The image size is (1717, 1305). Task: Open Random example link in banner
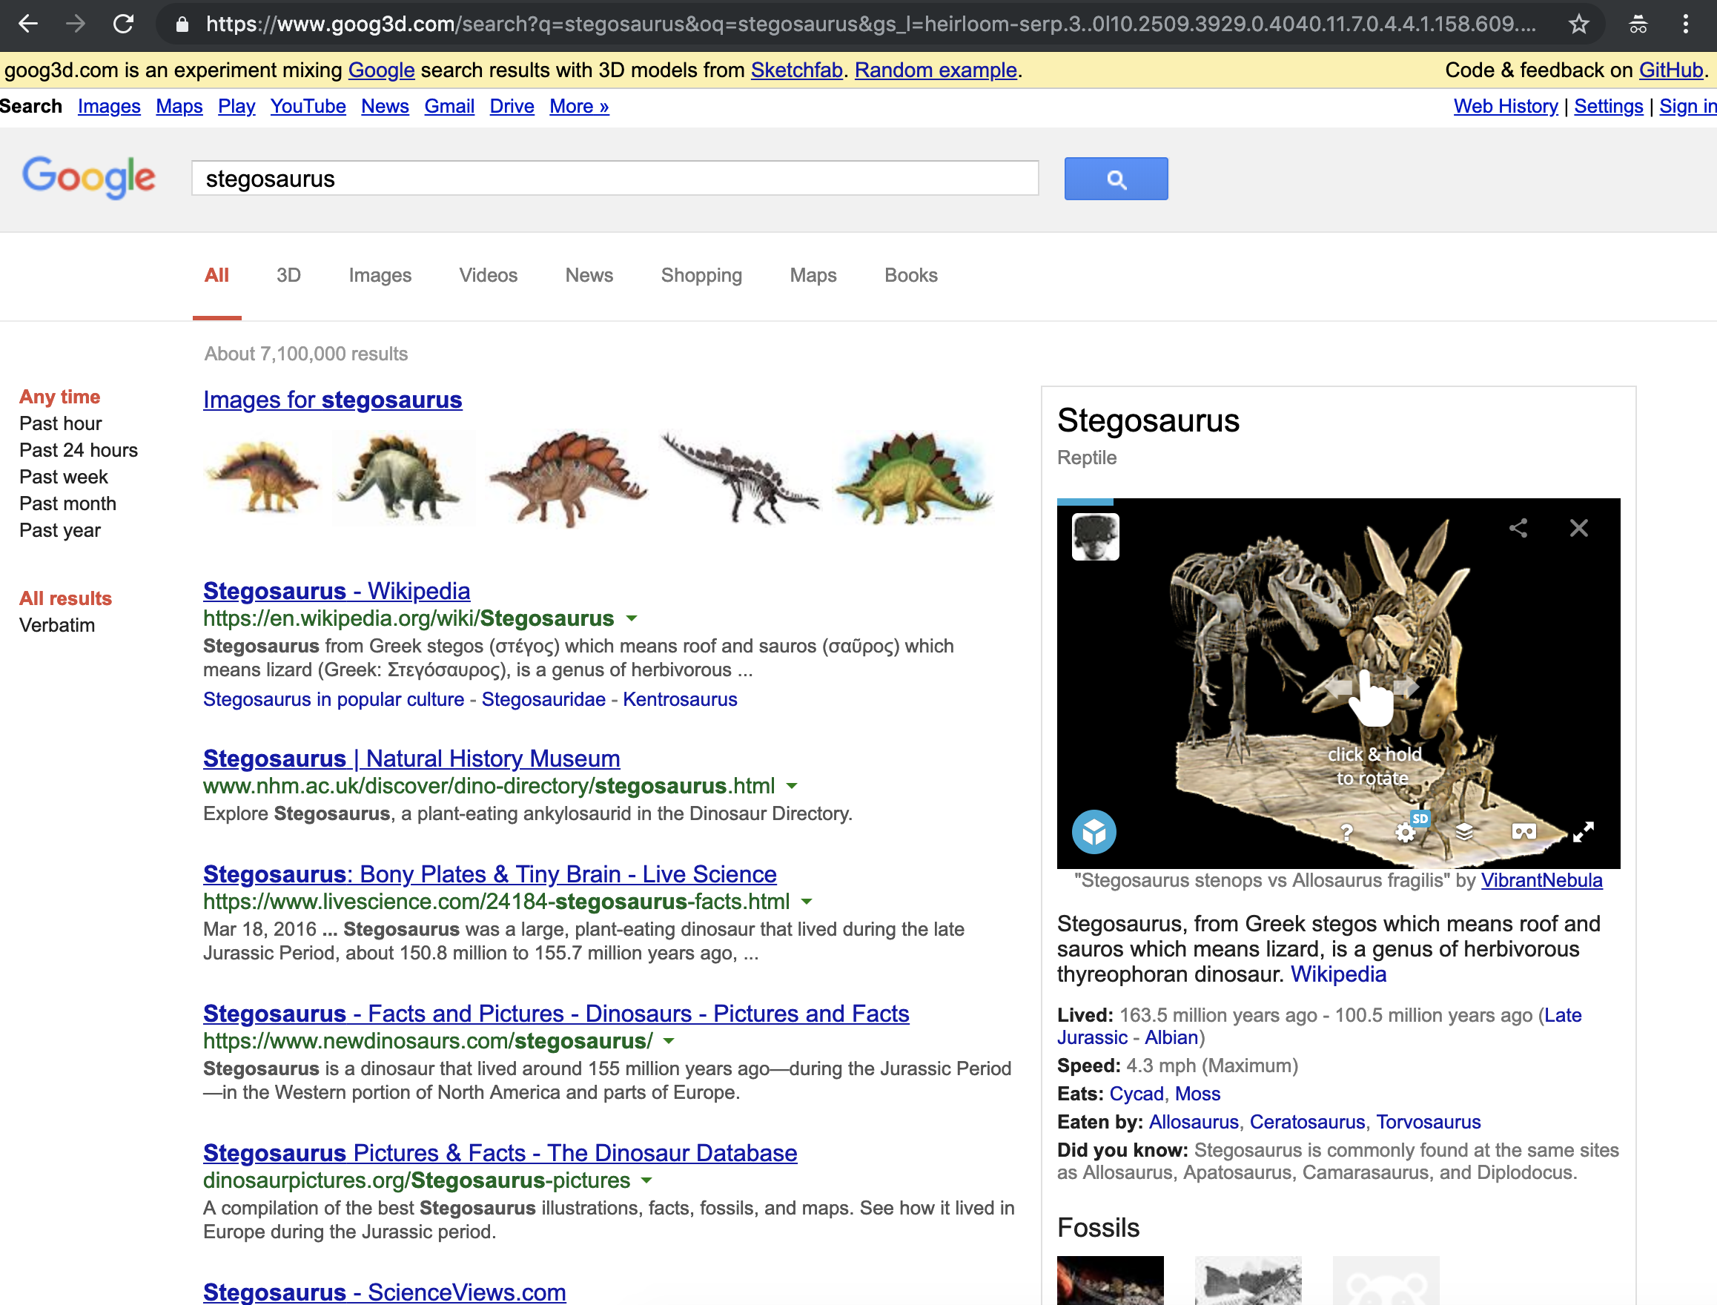[936, 70]
